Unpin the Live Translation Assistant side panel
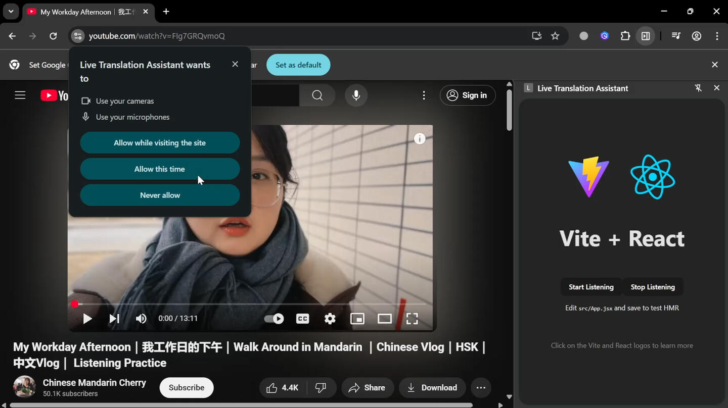 point(698,88)
